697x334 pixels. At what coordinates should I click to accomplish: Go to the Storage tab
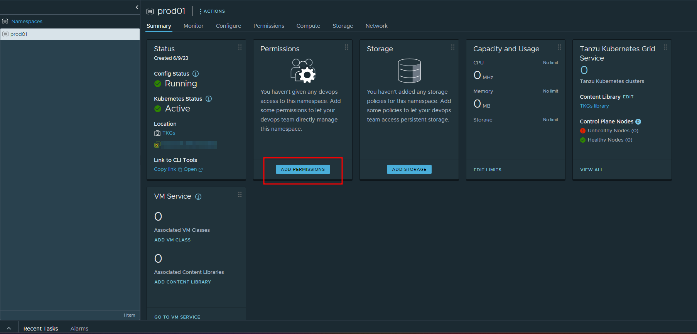343,26
